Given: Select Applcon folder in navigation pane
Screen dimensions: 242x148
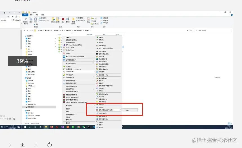Looking at the screenshot, I should (30, 52).
